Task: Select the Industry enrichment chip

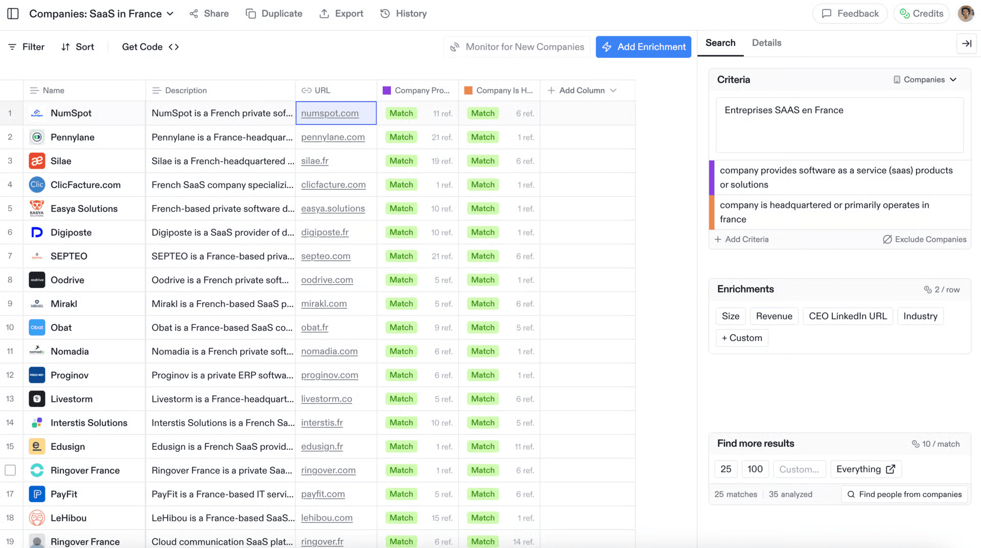Action: [x=920, y=316]
